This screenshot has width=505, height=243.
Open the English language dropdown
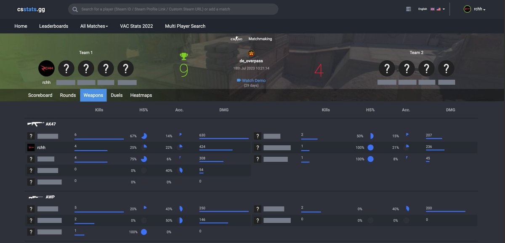pos(431,9)
